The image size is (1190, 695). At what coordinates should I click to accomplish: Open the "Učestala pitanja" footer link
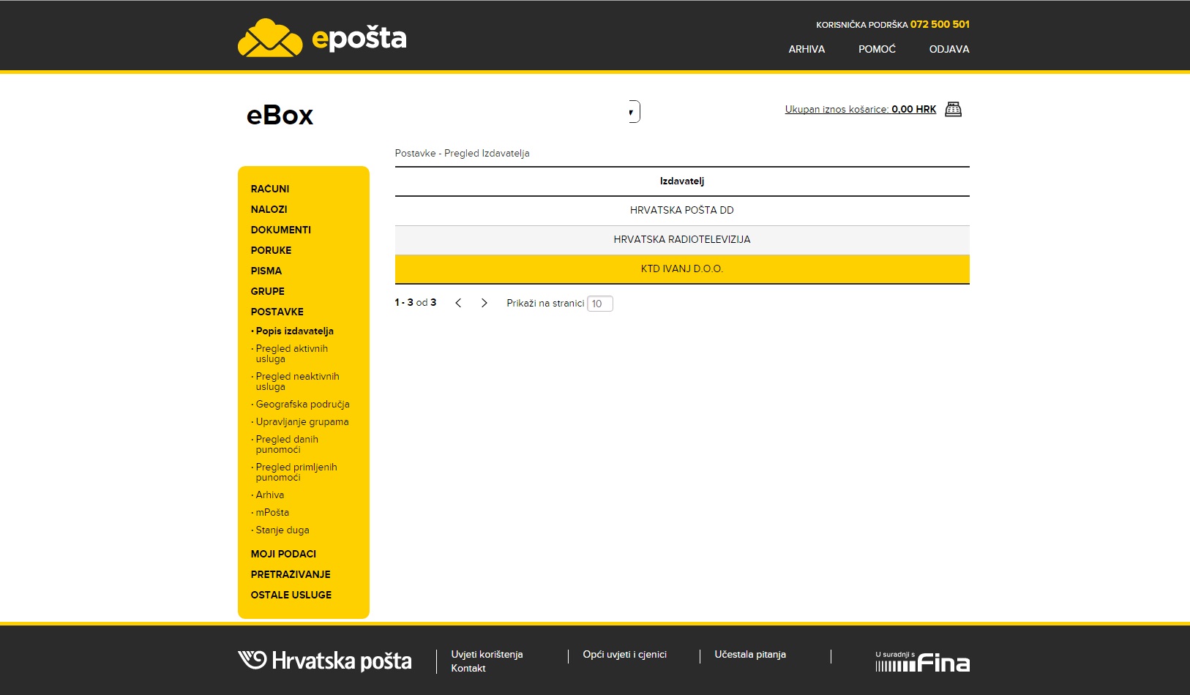tap(749, 654)
